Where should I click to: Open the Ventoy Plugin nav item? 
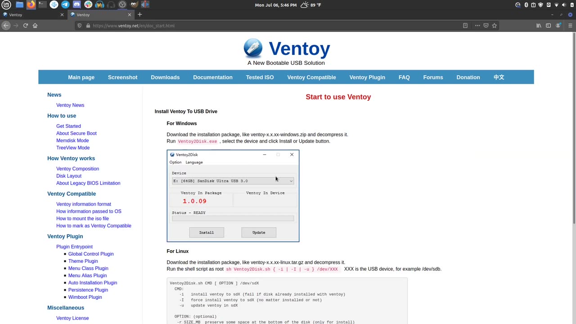[367, 77]
